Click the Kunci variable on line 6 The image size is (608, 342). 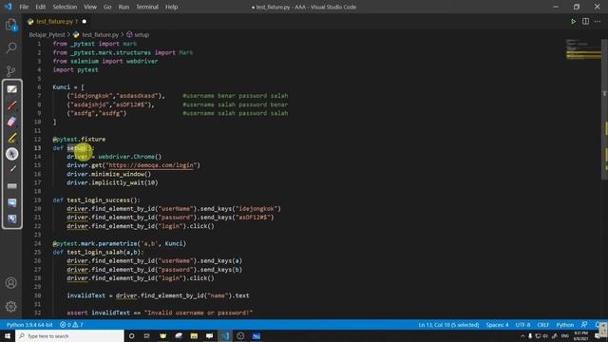coord(61,87)
